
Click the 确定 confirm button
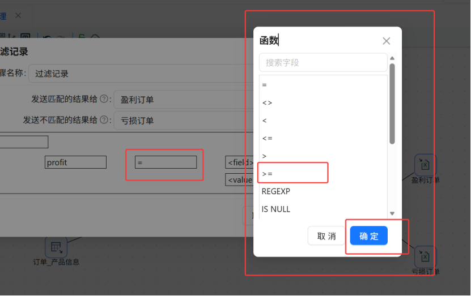tap(369, 235)
